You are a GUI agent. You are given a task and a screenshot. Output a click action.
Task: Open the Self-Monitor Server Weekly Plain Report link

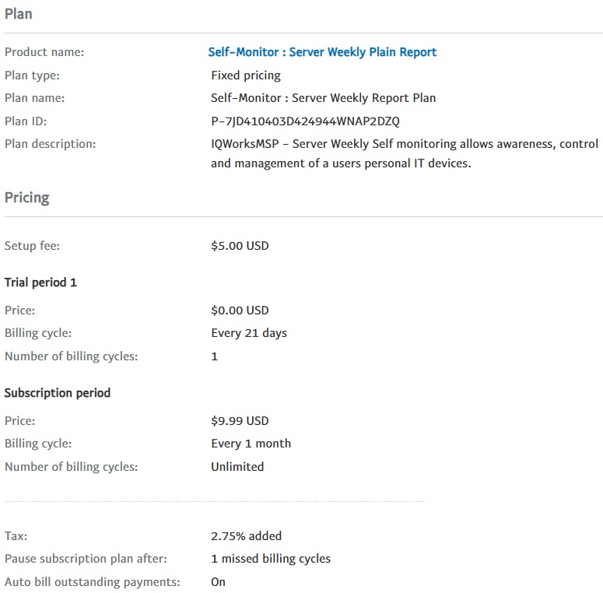(322, 52)
